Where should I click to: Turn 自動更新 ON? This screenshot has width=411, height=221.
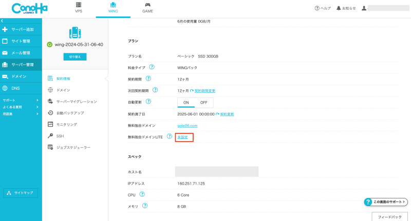(x=186, y=102)
